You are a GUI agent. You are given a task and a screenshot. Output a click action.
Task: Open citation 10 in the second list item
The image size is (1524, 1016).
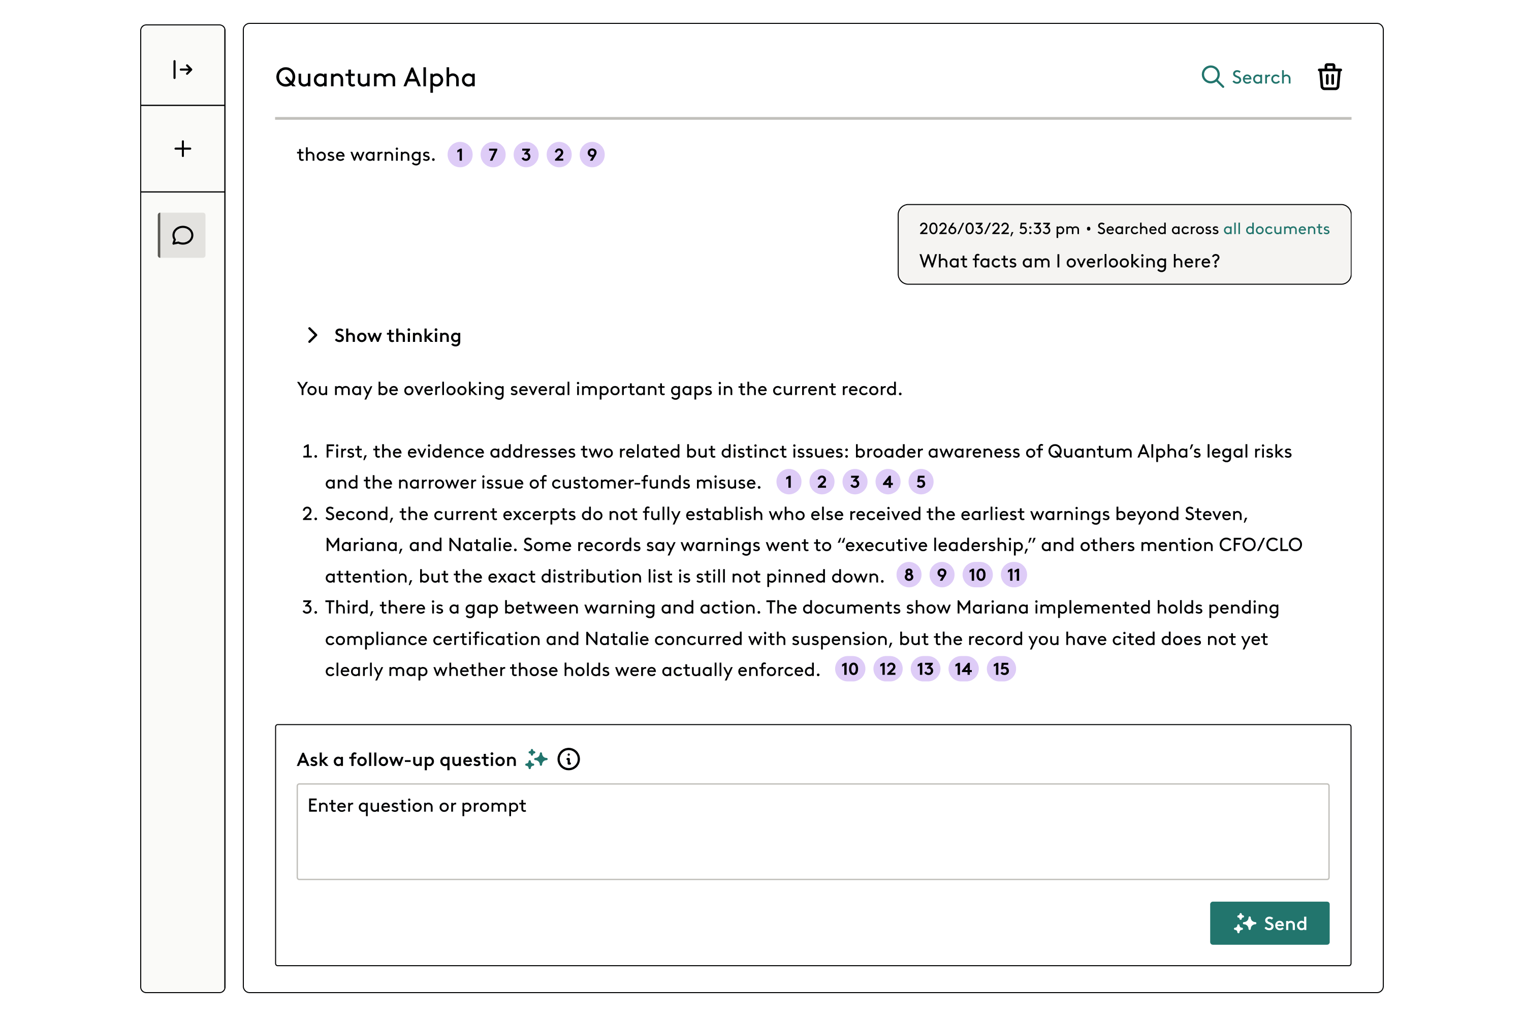(977, 575)
